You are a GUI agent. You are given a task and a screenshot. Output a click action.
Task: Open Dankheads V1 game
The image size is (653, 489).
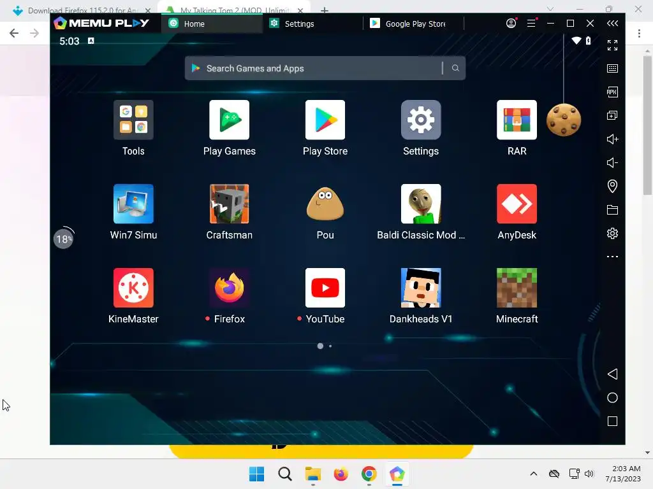421,288
